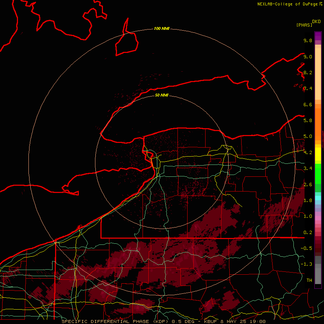This screenshot has height=324, width=324.
Task: Click the 100 NMI range ring label
Action: [x=162, y=28]
